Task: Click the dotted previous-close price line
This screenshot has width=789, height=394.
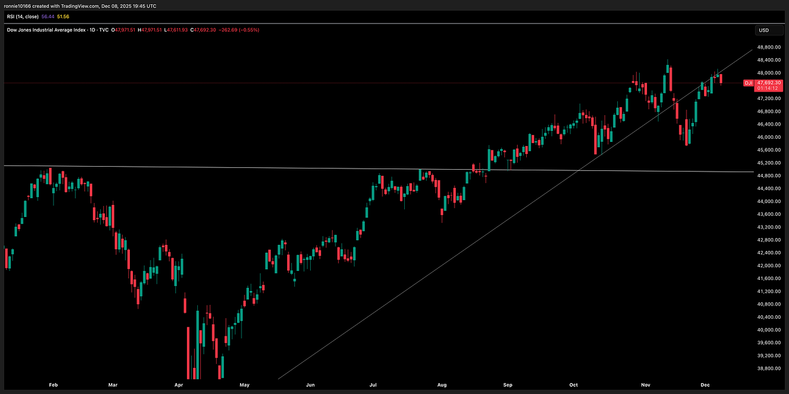Action: pos(364,82)
